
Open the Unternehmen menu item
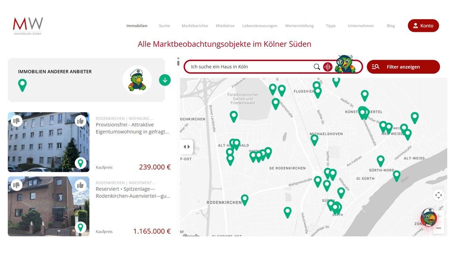coord(361,26)
